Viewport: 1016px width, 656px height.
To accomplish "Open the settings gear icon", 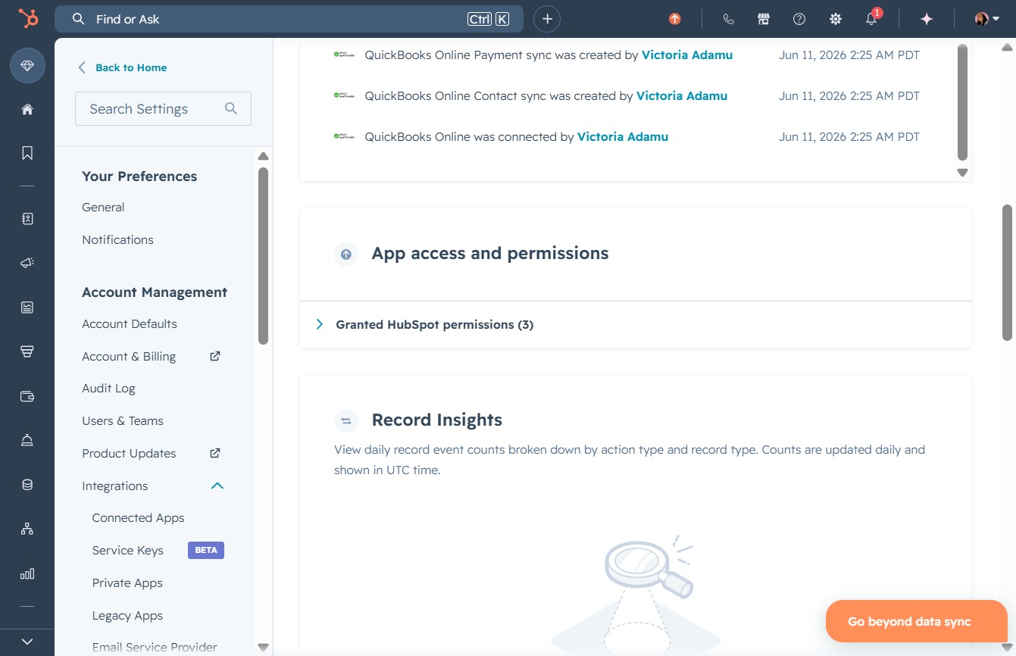I will coord(836,19).
